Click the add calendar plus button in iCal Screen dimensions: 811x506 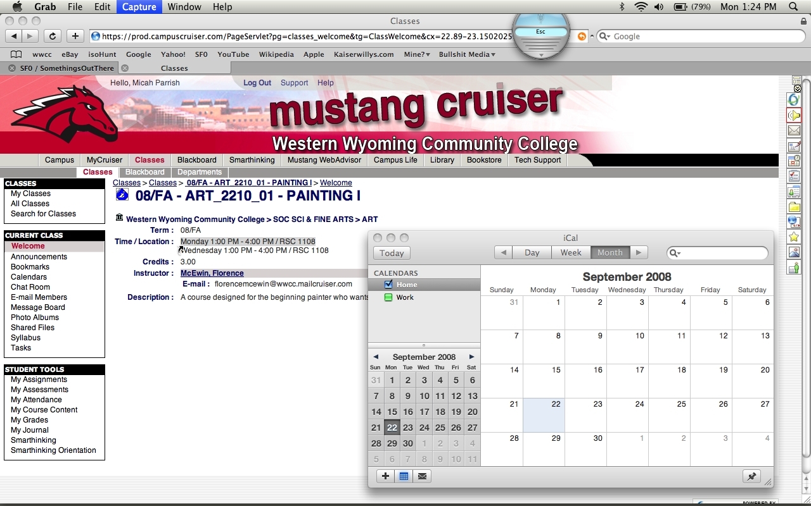(x=385, y=476)
